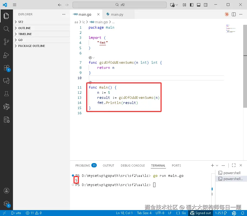The height and width of the screenshot is (216, 247).
Task: Expand the OUTLINE section
Action: 42,28
